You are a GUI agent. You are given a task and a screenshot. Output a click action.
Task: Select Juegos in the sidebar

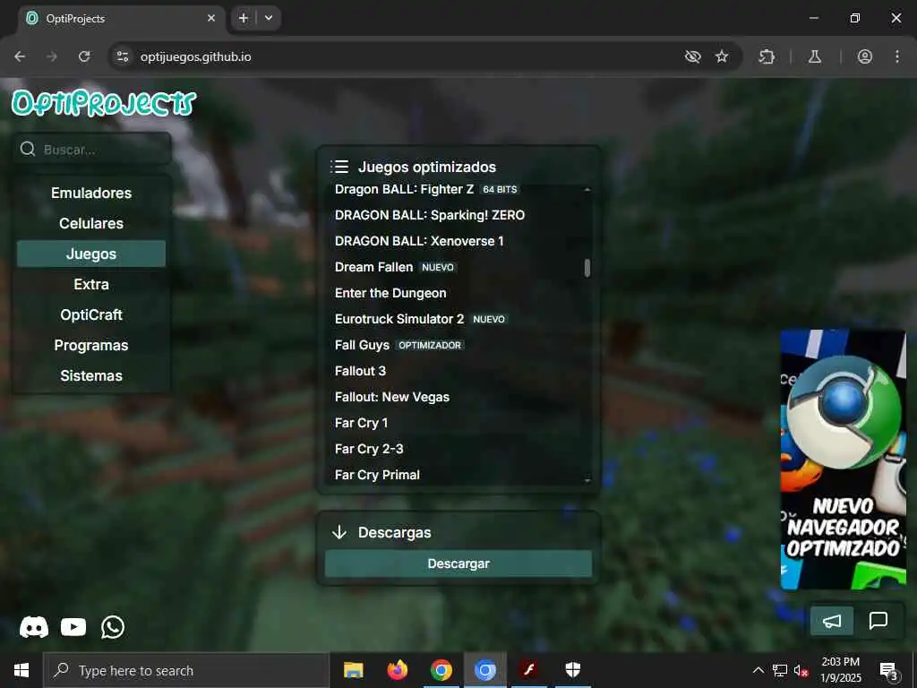point(91,254)
